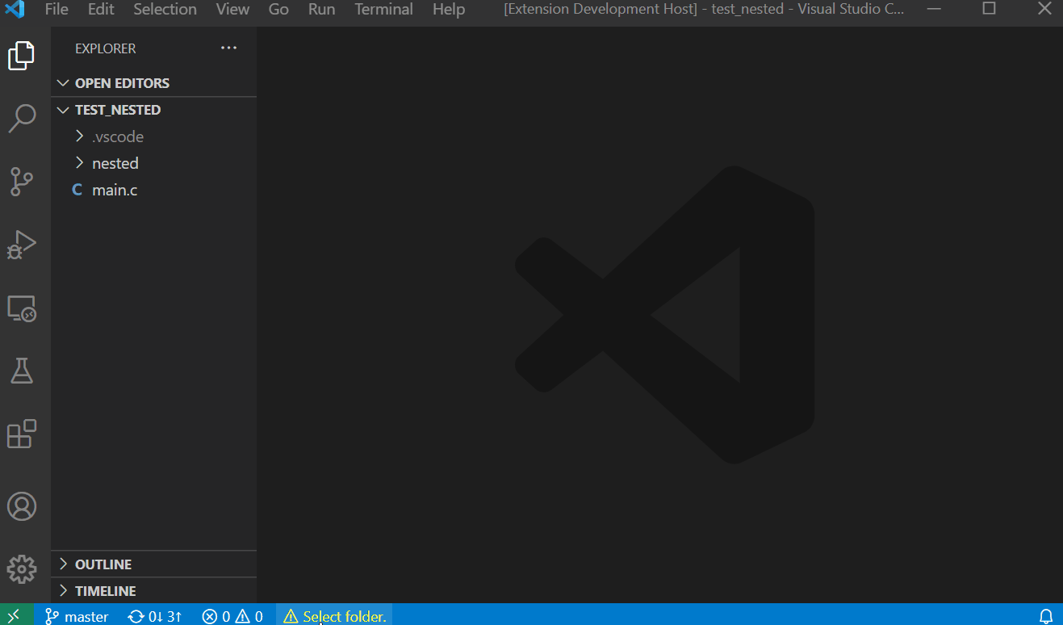
Task: Open the Selection menu
Action: pyautogui.click(x=165, y=10)
